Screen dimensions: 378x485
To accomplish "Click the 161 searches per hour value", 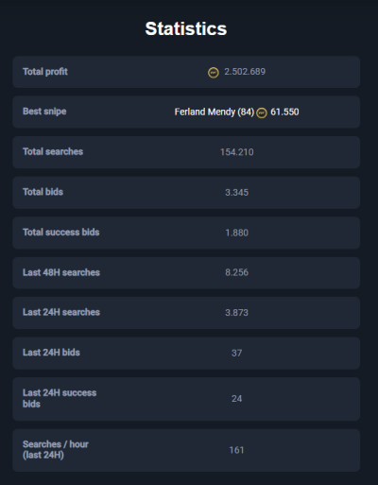I will (x=236, y=450).
